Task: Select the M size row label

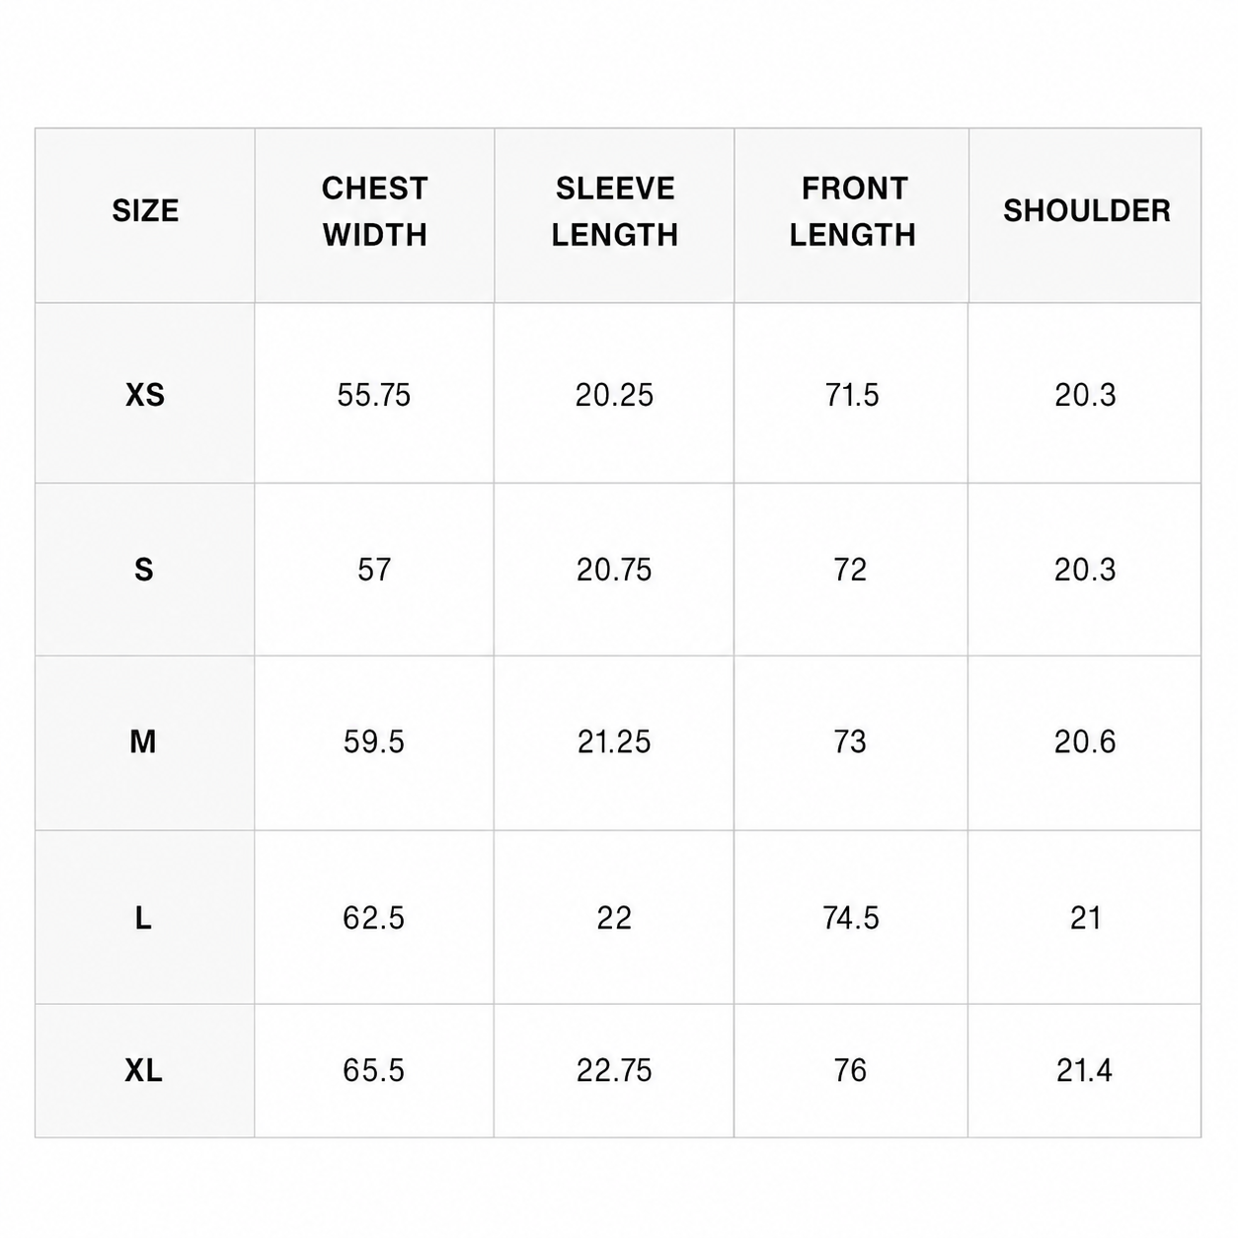Action: [x=143, y=741]
